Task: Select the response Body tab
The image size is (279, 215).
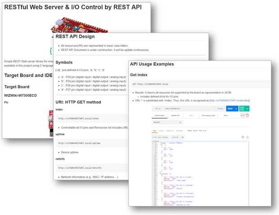Action: (x=154, y=131)
